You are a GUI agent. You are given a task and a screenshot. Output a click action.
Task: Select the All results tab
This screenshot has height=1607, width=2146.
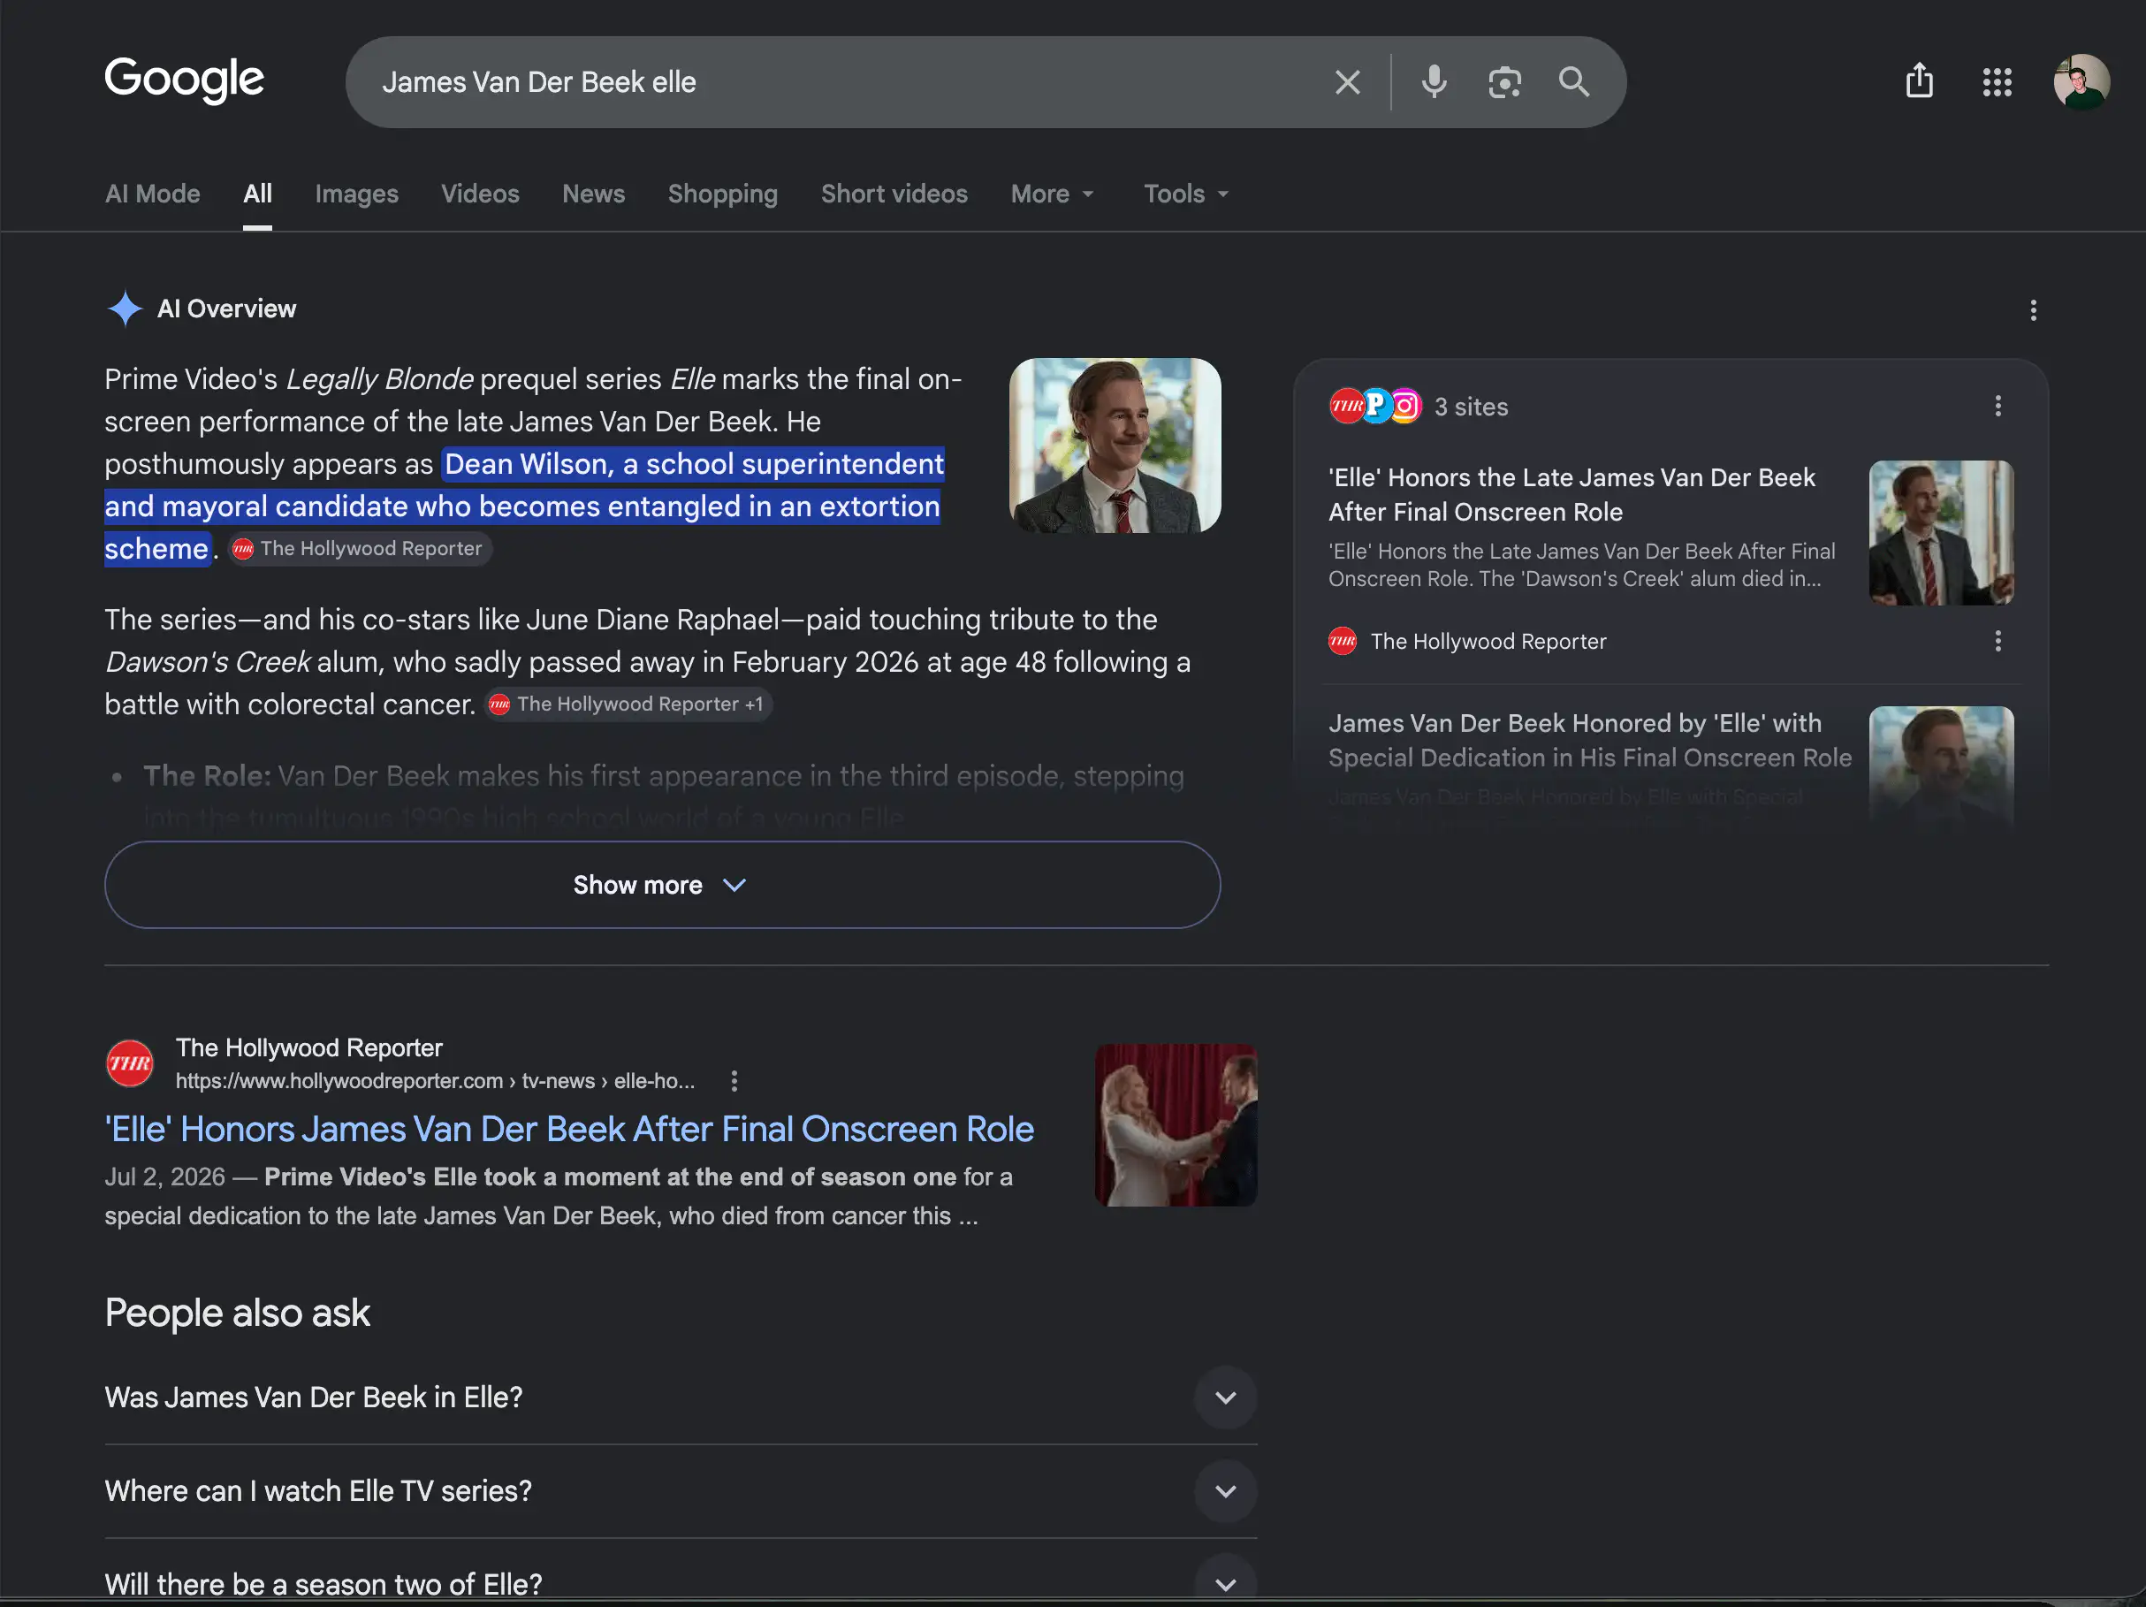point(257,194)
